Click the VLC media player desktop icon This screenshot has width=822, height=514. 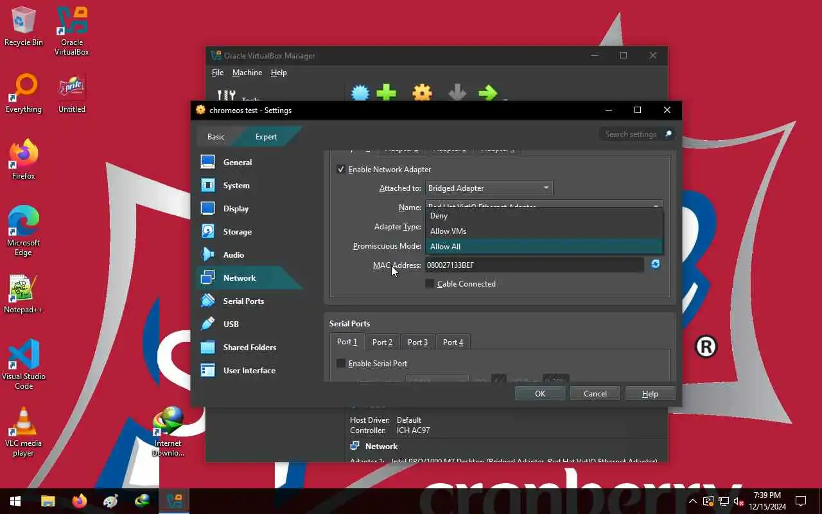pos(24,432)
